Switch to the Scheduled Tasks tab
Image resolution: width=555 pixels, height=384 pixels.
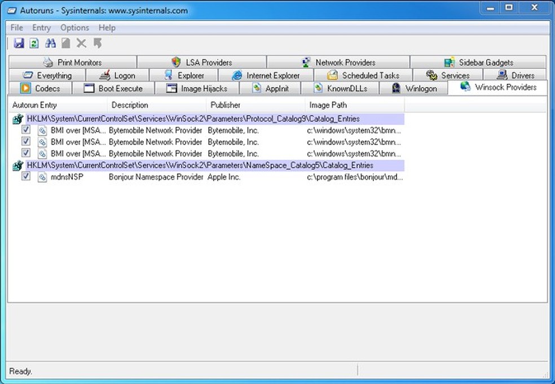click(363, 76)
